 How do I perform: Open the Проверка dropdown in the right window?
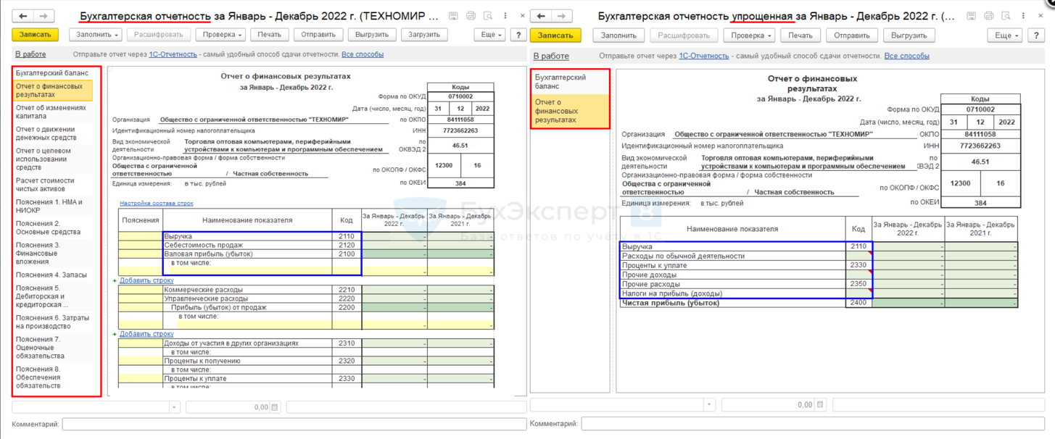click(x=750, y=35)
